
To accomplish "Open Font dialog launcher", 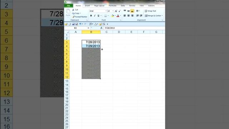I will pos(121,20).
